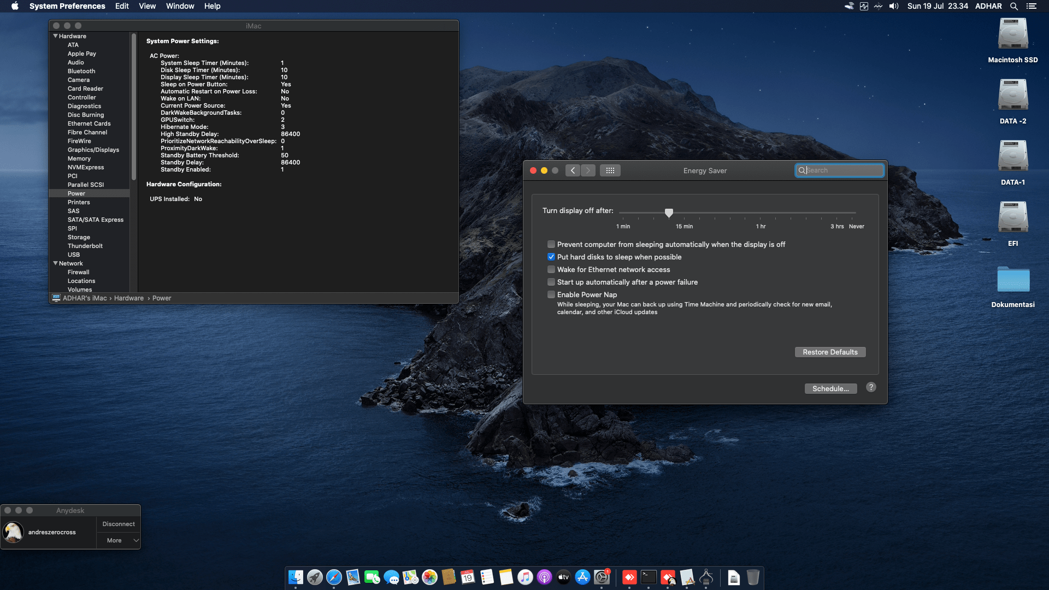Open the Schedule dialog in Energy Saver
Image resolution: width=1049 pixels, height=590 pixels.
point(830,388)
